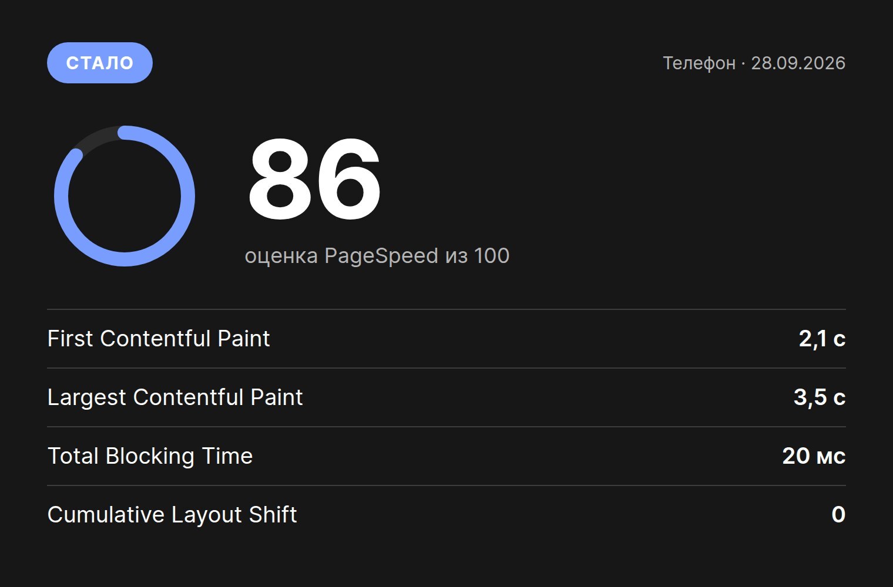Select the Cumulative Layout Shift label
Viewport: 893px width, 587px height.
pyautogui.click(x=172, y=515)
